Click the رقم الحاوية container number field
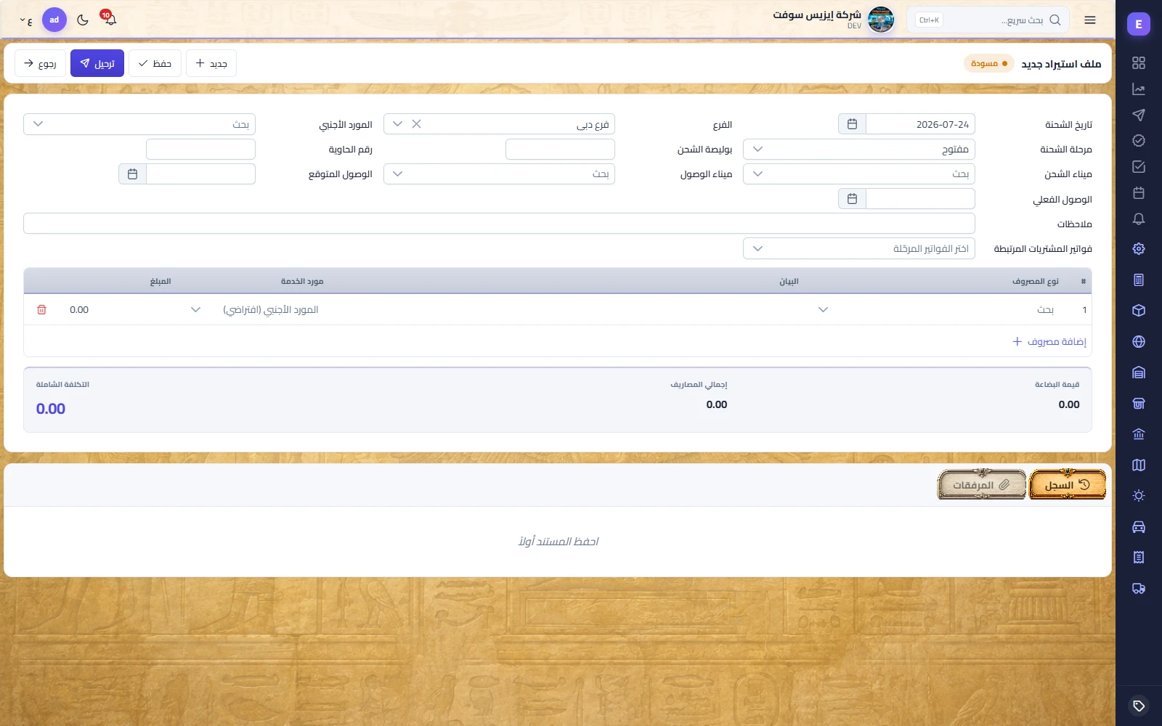This screenshot has height=726, width=1162. click(200, 150)
